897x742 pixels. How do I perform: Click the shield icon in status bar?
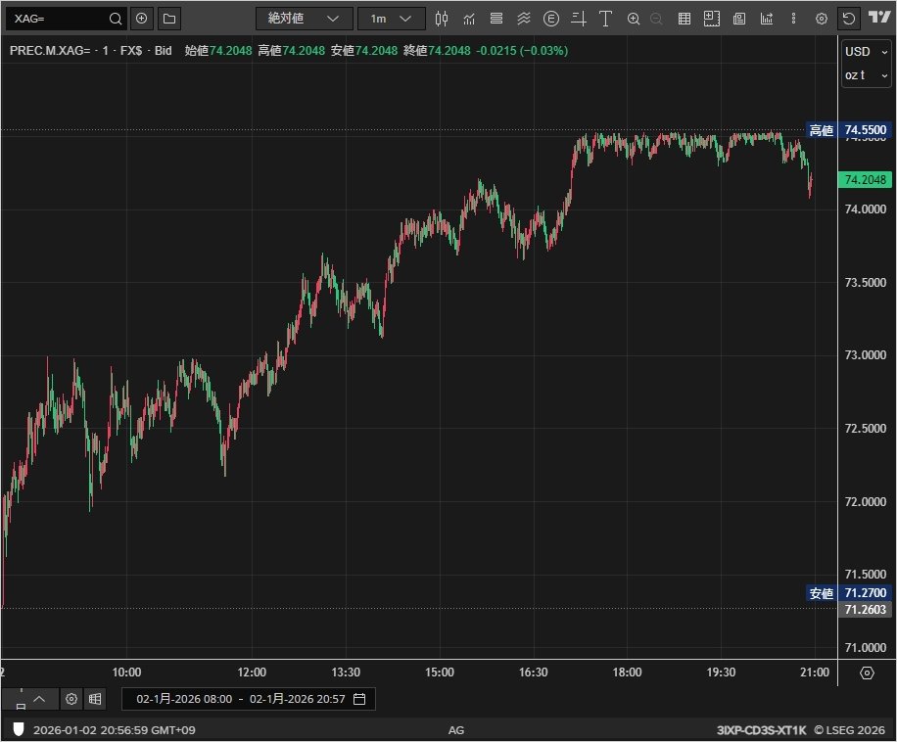click(x=19, y=729)
